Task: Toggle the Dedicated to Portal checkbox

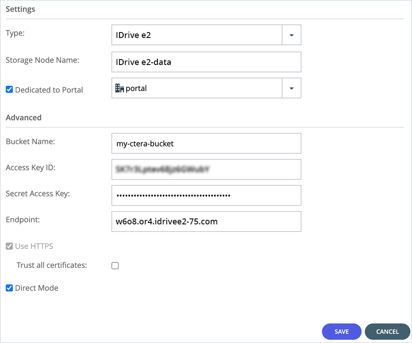Action: (x=9, y=90)
